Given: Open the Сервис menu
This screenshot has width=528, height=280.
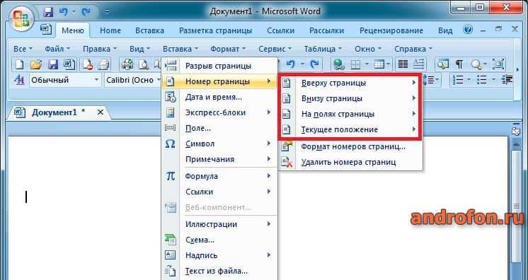Looking at the screenshot, I should click(x=275, y=49).
